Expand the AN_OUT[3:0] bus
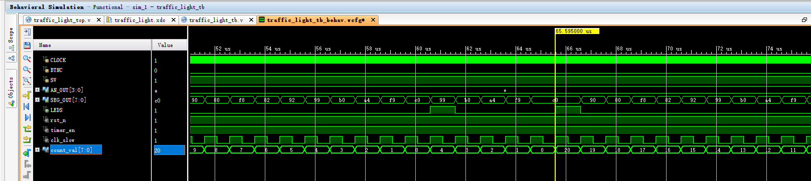Screen dimensions: 811x181 [37, 90]
